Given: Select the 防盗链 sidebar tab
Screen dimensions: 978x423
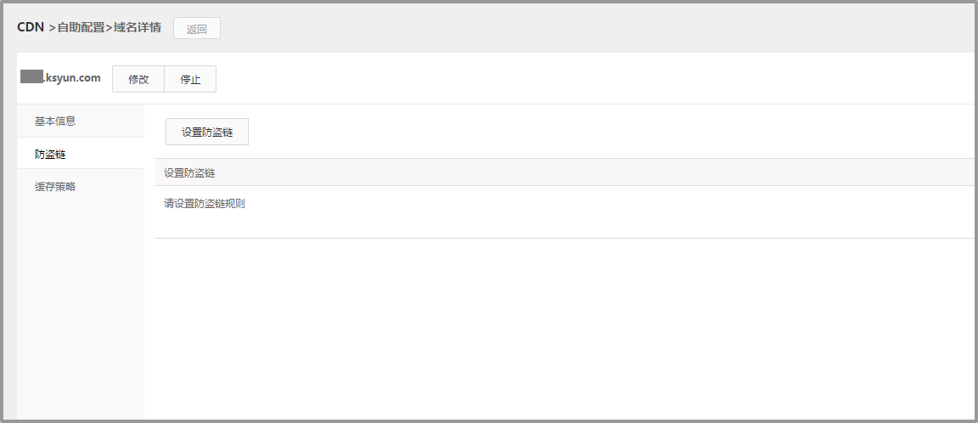Looking at the screenshot, I should [x=50, y=154].
